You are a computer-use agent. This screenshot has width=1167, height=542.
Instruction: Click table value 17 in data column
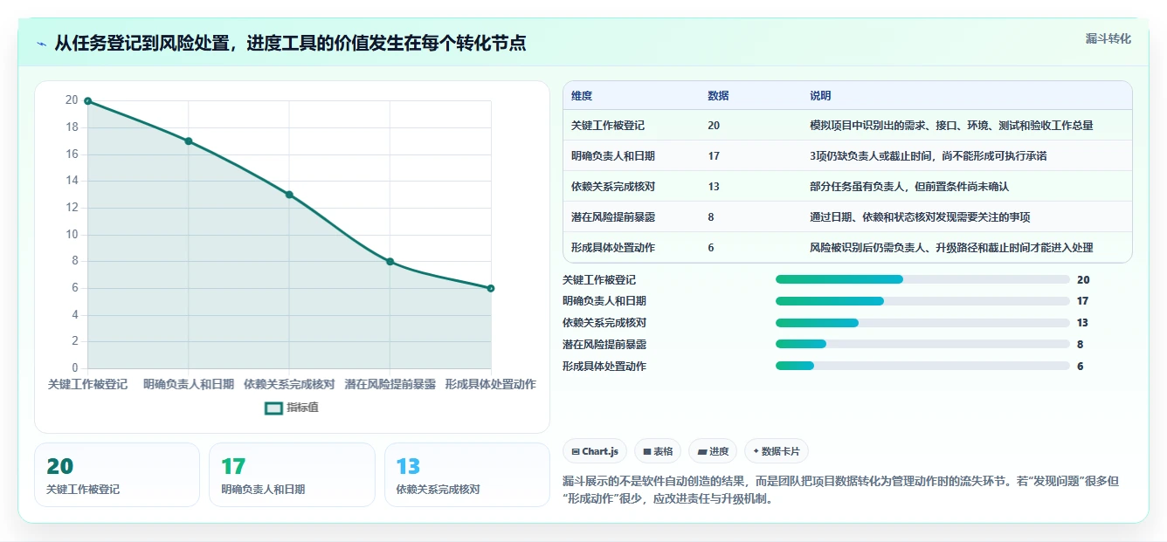[x=714, y=156]
